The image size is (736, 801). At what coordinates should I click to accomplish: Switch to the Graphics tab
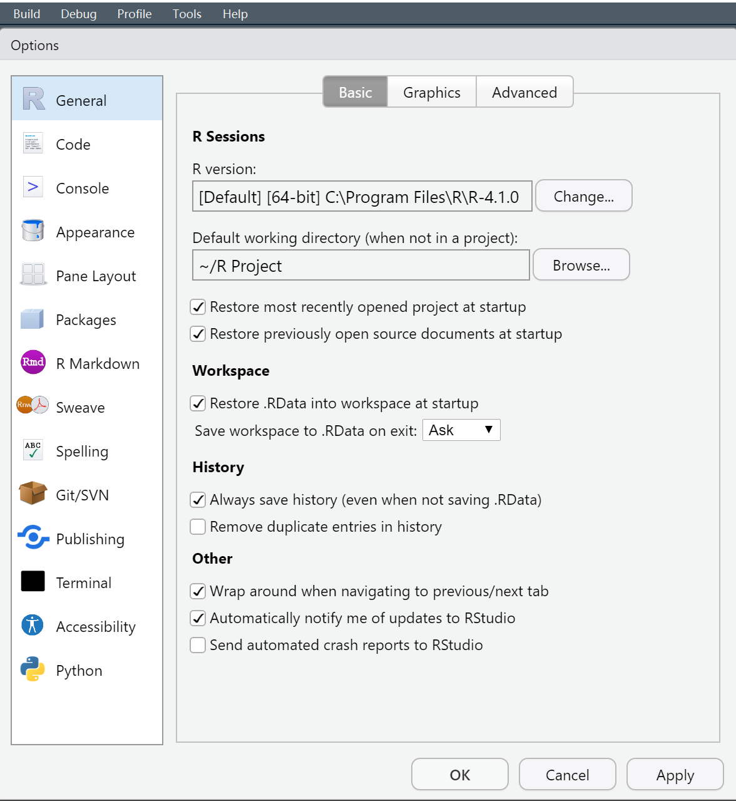click(432, 93)
